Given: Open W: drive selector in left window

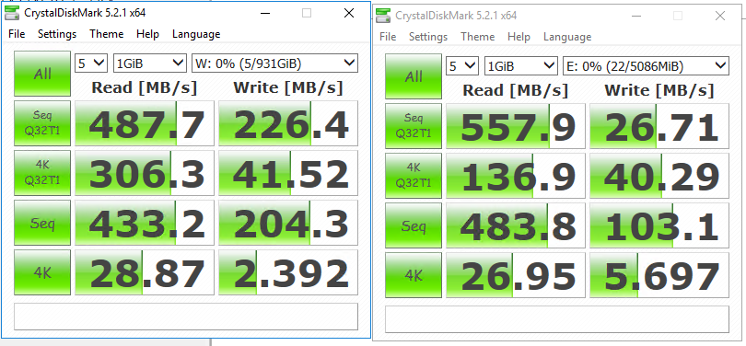Looking at the screenshot, I should (274, 63).
